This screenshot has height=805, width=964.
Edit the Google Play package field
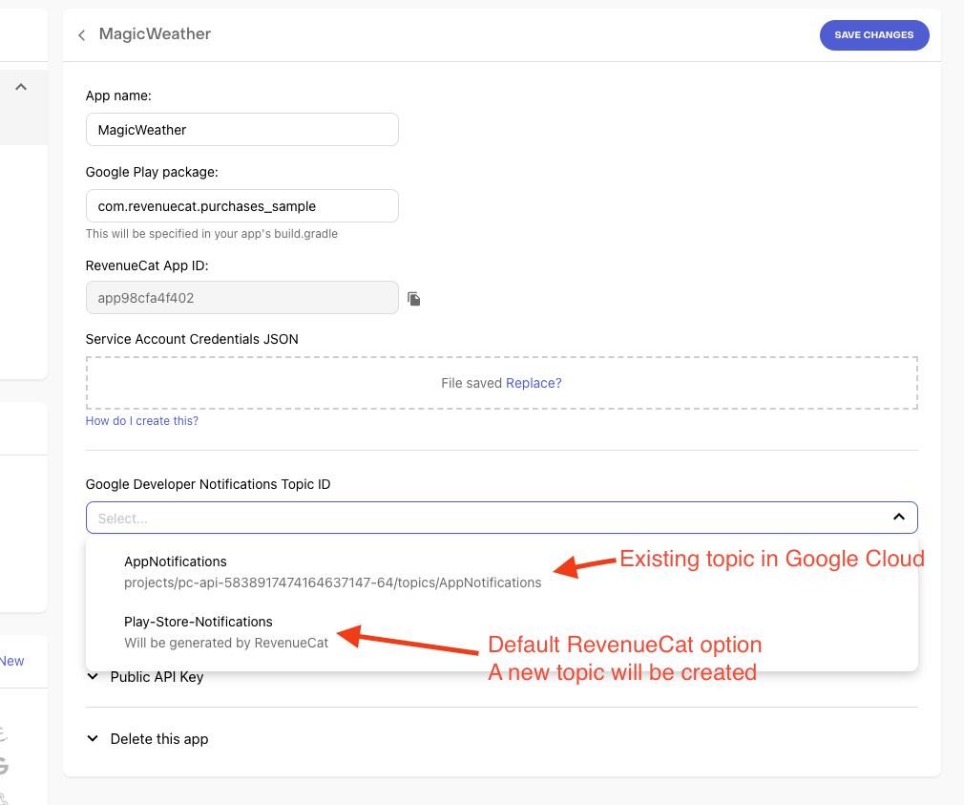tap(242, 206)
